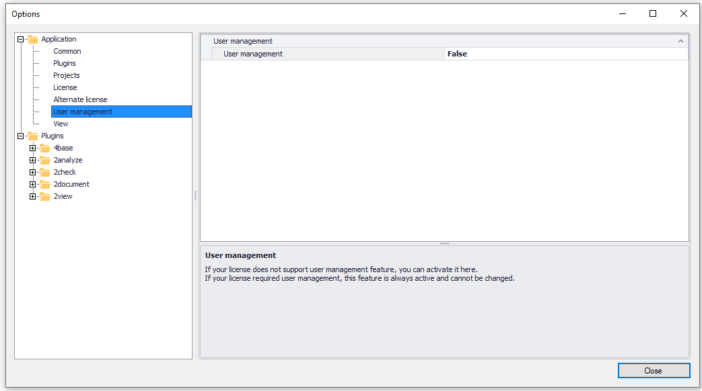Image resolution: width=702 pixels, height=391 pixels.
Task: Expand the 2document plugin node
Action: click(x=32, y=184)
